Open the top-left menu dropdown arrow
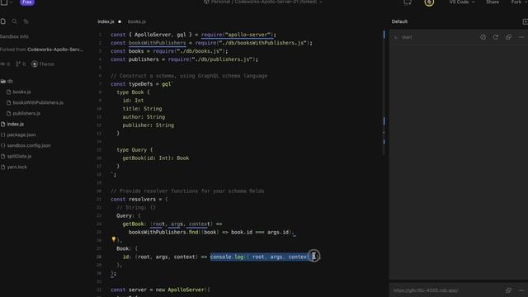The height and width of the screenshot is (297, 528). coord(11,2)
